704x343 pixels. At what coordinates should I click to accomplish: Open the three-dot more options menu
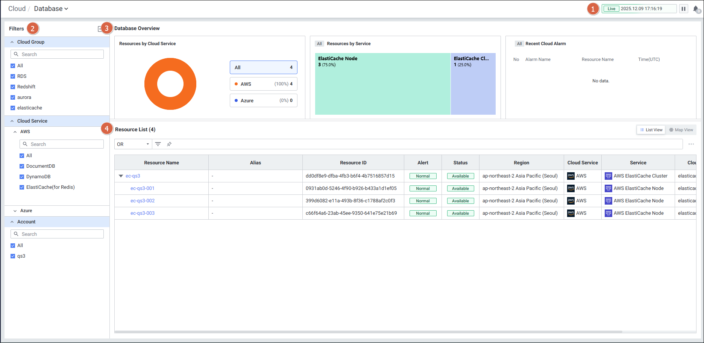click(x=691, y=144)
